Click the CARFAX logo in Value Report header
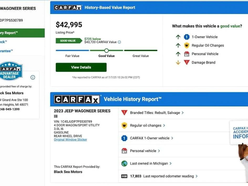Screen dimensions: 248x186 coord(68,8)
